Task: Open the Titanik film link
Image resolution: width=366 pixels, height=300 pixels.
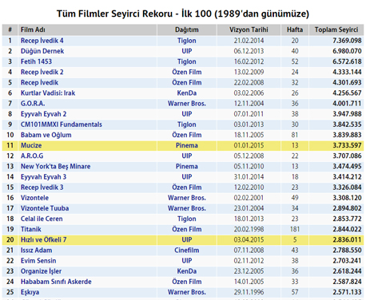Action: click(x=31, y=229)
